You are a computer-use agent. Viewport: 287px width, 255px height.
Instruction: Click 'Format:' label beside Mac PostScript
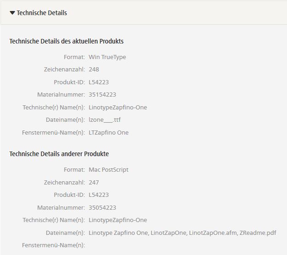[74, 170]
